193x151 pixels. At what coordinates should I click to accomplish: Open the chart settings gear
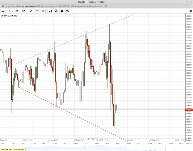[x=191, y=11]
